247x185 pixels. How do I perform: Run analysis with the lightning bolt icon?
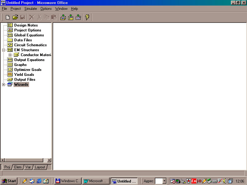[87, 17]
